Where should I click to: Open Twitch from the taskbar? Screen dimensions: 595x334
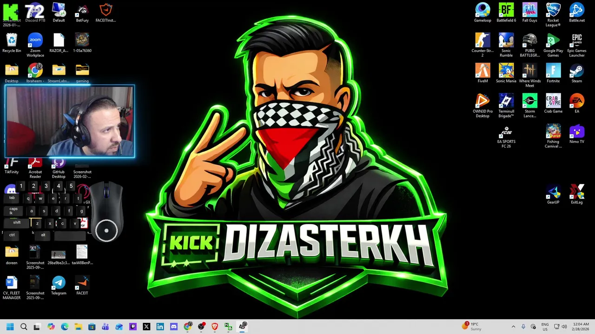pos(132,327)
